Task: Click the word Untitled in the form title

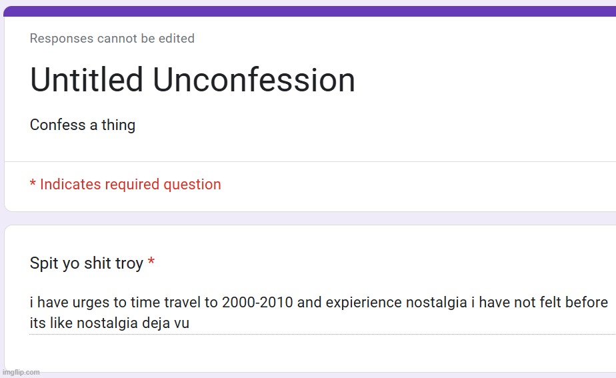Action: point(87,80)
